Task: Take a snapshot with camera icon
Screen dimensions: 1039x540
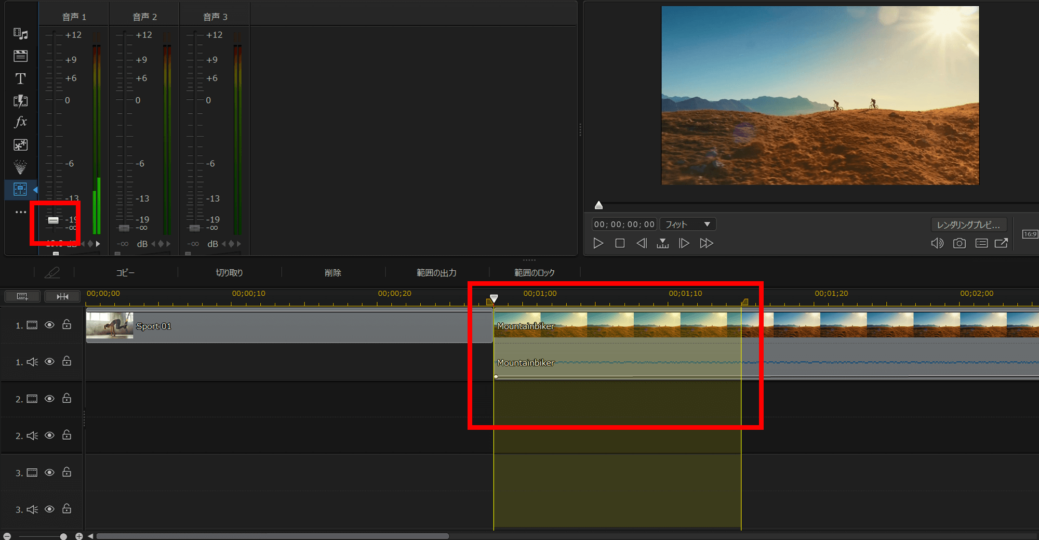Action: pos(959,243)
